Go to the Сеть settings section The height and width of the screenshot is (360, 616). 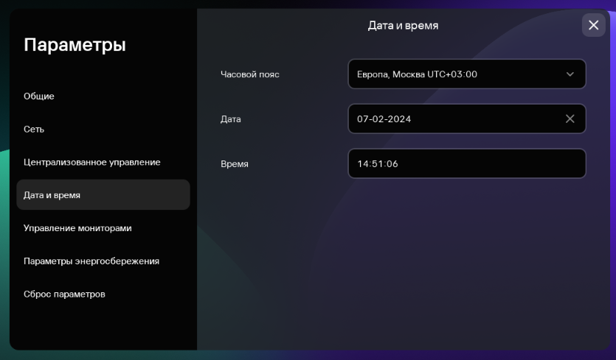click(x=34, y=129)
